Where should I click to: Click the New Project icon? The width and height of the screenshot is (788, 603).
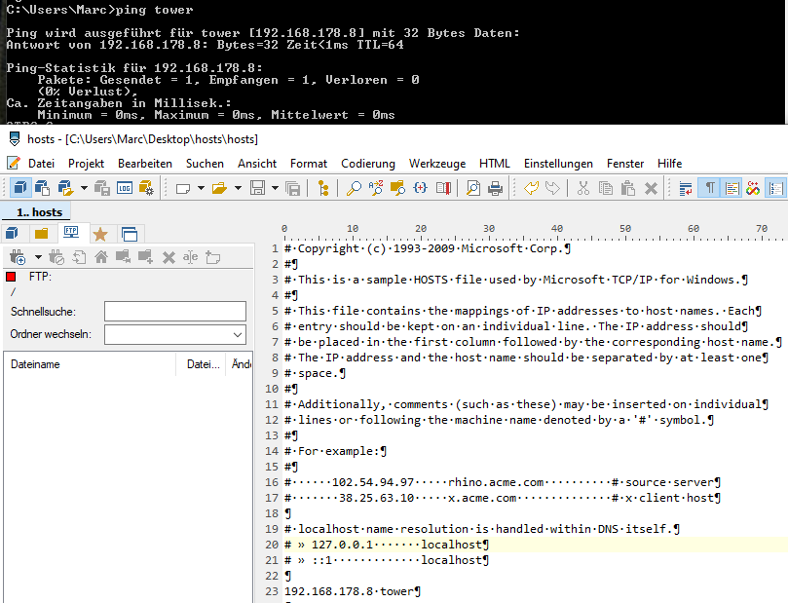pyautogui.click(x=42, y=188)
